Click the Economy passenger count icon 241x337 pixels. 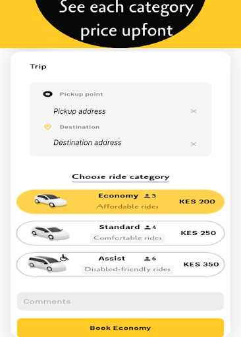(x=147, y=195)
